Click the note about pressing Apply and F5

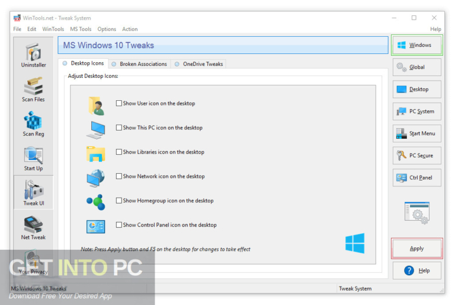pyautogui.click(x=165, y=249)
